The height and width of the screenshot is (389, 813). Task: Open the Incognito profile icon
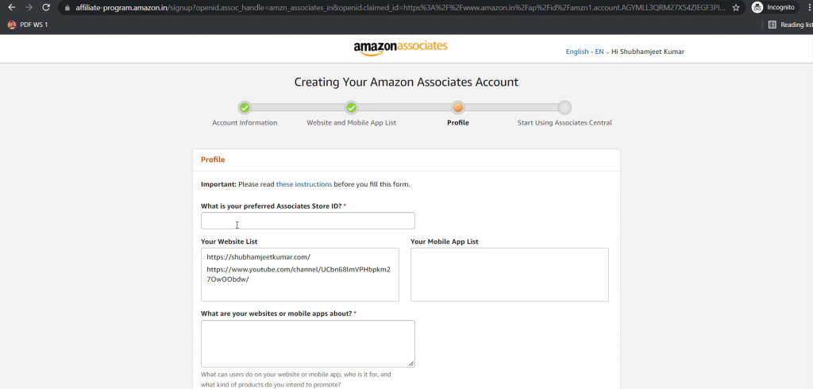pos(757,8)
